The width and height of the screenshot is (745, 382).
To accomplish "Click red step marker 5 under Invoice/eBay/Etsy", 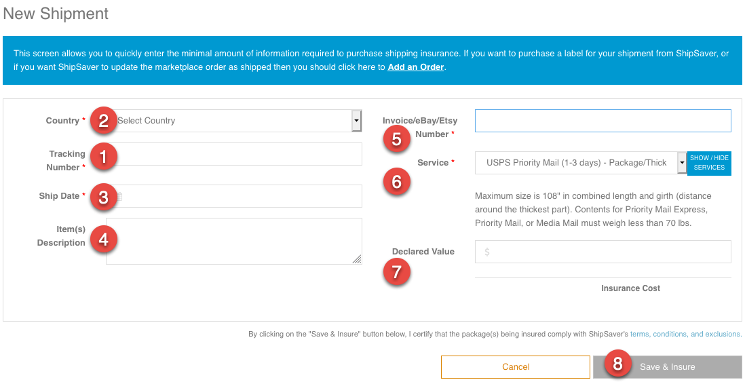I will [x=397, y=139].
